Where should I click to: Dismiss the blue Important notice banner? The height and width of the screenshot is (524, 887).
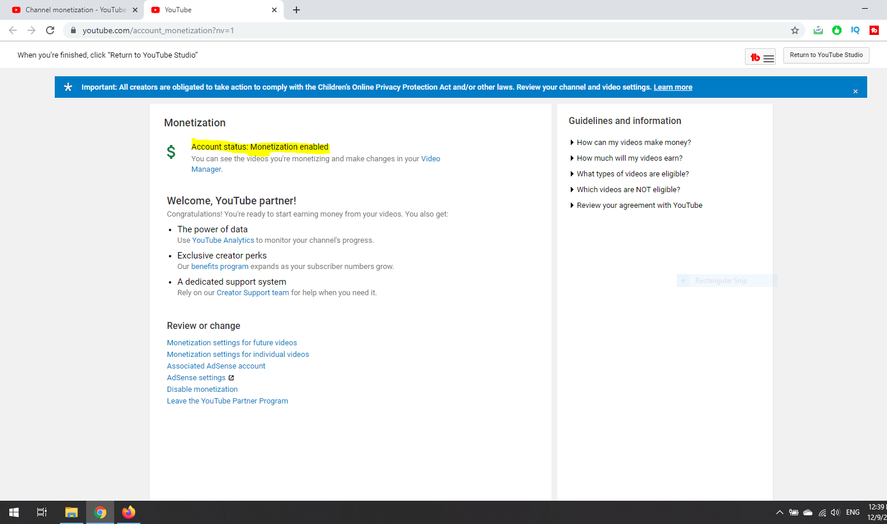pyautogui.click(x=856, y=91)
